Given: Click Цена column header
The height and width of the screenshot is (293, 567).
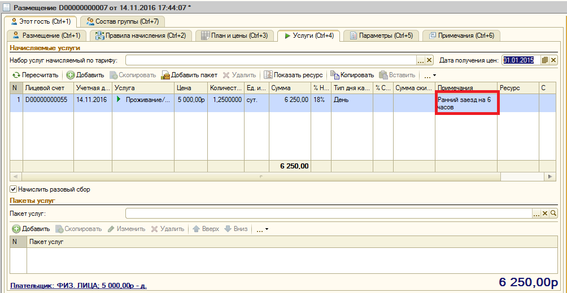Looking at the screenshot, I should pyautogui.click(x=191, y=88).
